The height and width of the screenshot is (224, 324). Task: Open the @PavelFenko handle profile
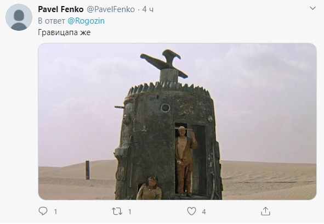tap(111, 9)
